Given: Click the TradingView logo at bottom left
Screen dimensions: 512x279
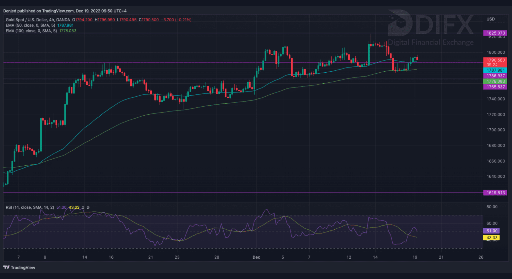Looking at the screenshot, I should click(x=19, y=267).
